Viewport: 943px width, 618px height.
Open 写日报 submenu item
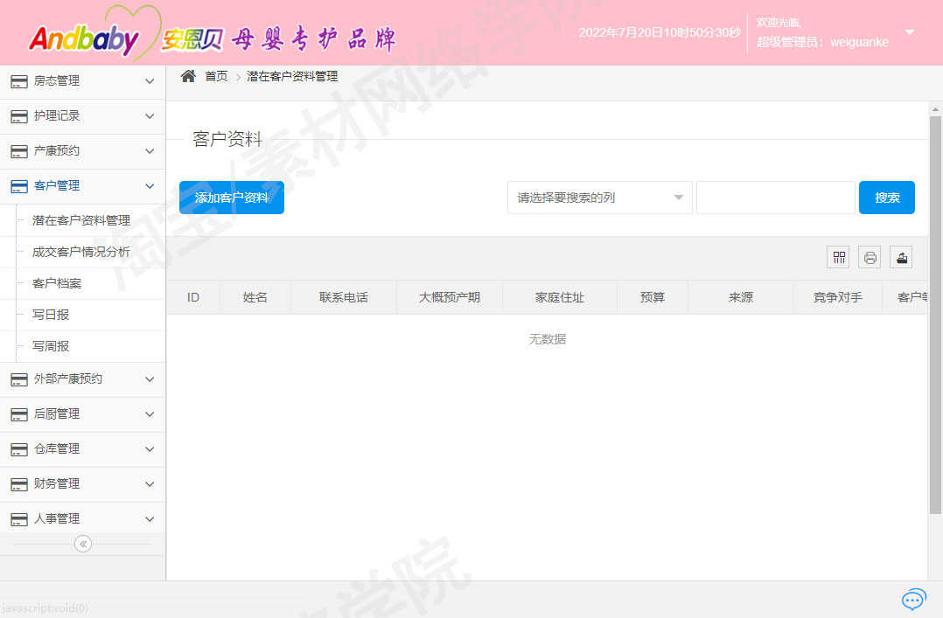point(51,315)
